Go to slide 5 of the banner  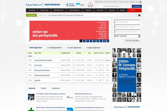click(x=94, y=41)
